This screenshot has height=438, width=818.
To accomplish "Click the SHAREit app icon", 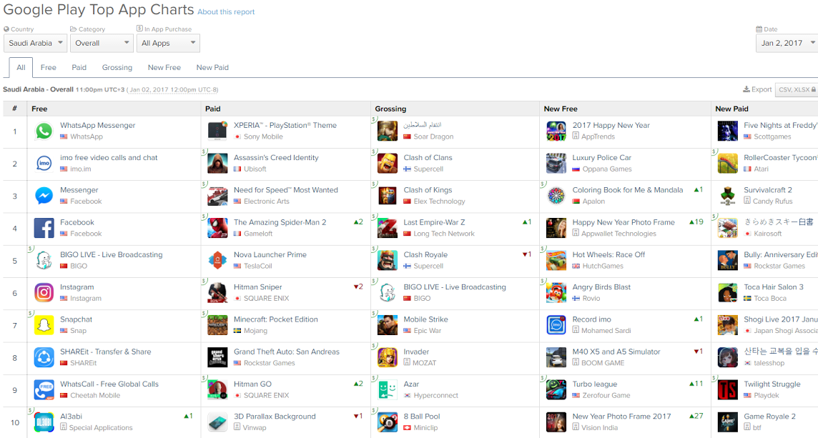I will click(44, 358).
